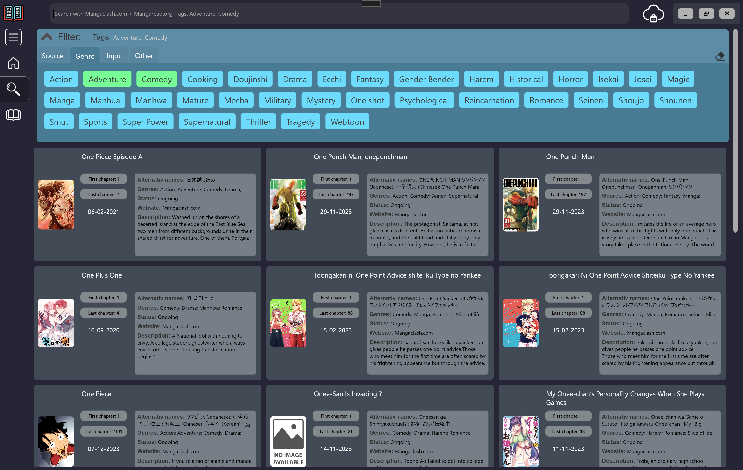Click the app logo icon in the top-left corner
Viewport: 743px width, 470px height.
(x=13, y=13)
